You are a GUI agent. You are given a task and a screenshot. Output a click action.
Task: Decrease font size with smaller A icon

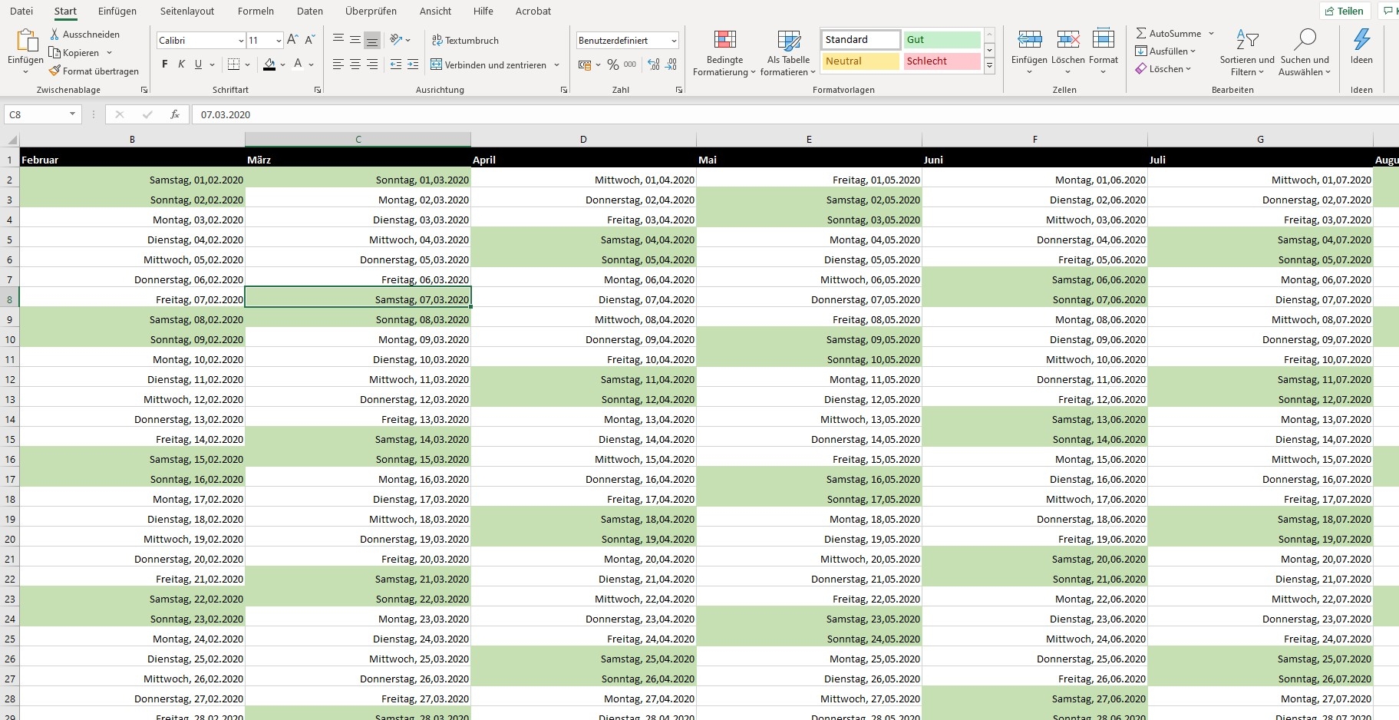[309, 40]
